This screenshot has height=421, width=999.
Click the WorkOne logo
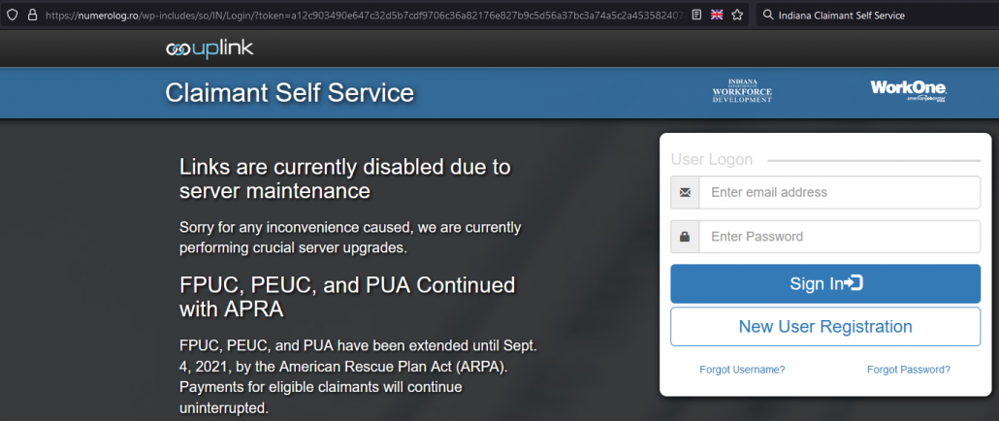coord(909,91)
